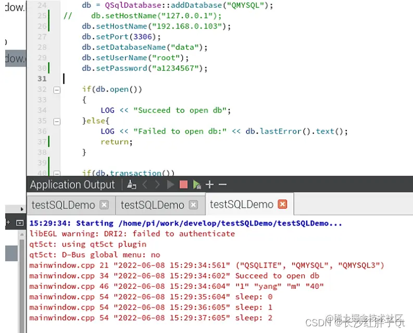Click the small right arrow in left sidebar
413x333 pixels.
(x=21, y=209)
